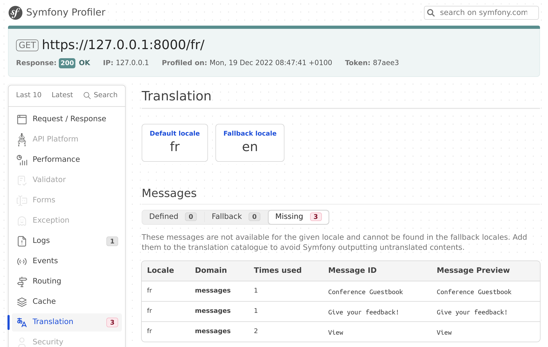Switch to the Fallback messages tab
The image size is (548, 347).
point(235,217)
